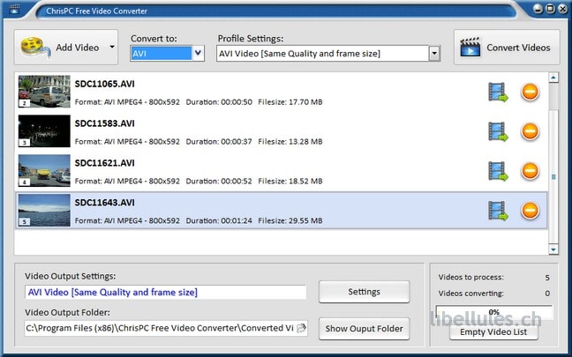This screenshot has width=572, height=357.
Task: Select file name SDC11065.AVI
Action: [x=105, y=84]
